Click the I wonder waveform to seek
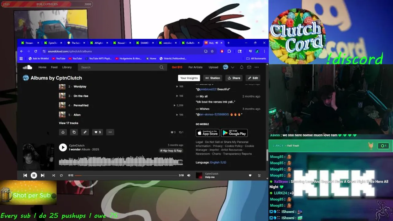Screen dimensions: 393x221 tap(121, 161)
